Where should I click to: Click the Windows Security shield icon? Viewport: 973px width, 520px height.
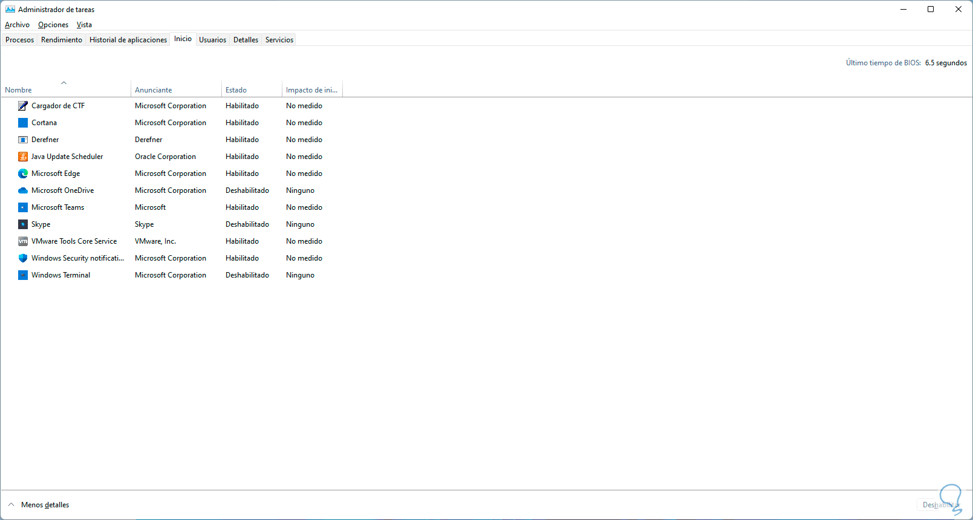[23, 258]
